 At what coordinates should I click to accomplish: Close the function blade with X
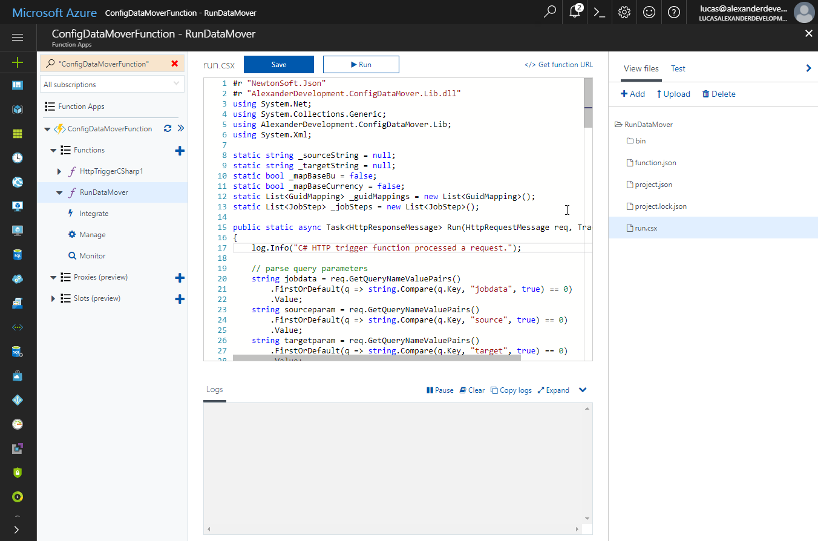(x=809, y=33)
